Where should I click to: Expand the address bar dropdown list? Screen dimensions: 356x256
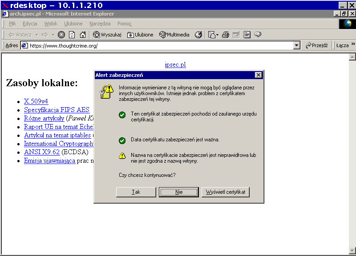pyautogui.click(x=296, y=46)
